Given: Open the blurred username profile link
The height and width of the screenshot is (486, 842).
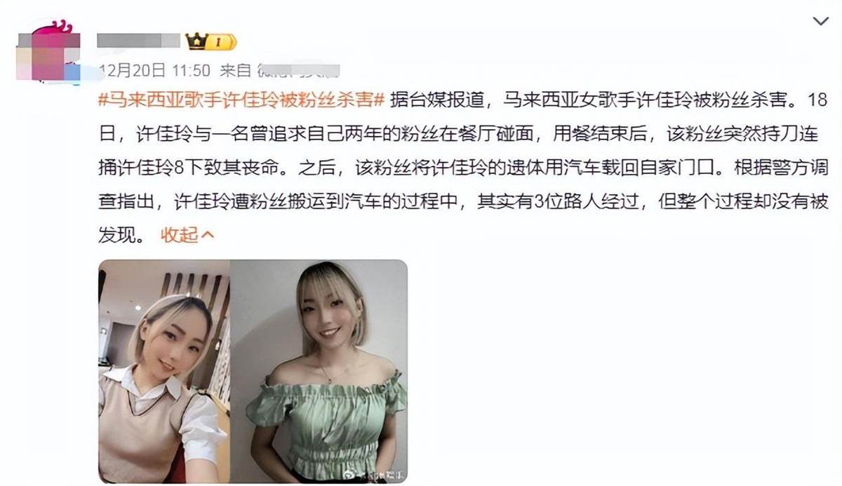Looking at the screenshot, I should click(139, 41).
